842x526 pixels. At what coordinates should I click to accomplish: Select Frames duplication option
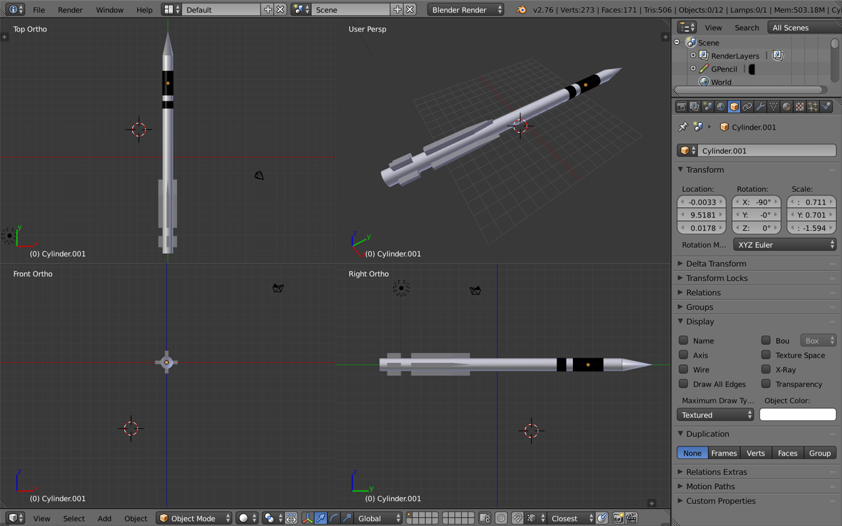click(724, 453)
